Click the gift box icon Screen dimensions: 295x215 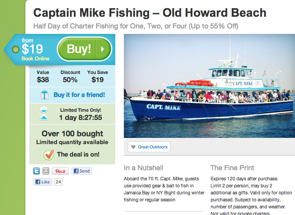click(45, 95)
